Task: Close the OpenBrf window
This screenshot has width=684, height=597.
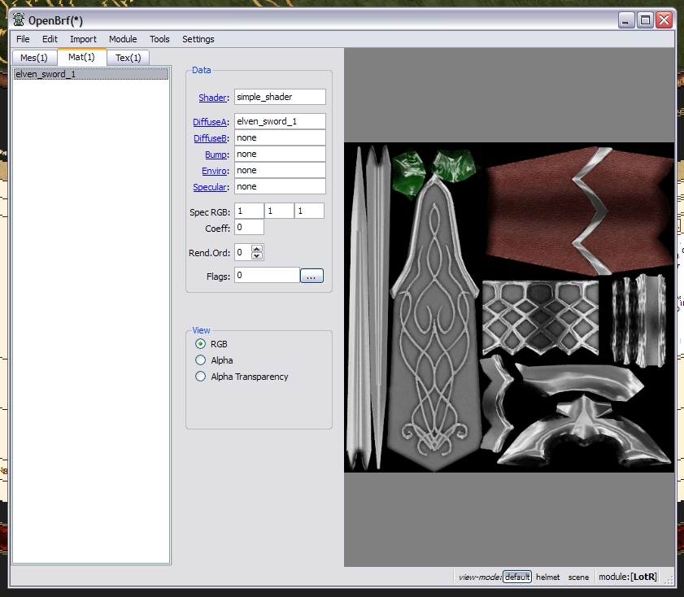Action: tap(664, 20)
